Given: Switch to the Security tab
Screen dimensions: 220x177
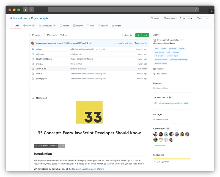Looking at the screenshot, I should 103,26.
